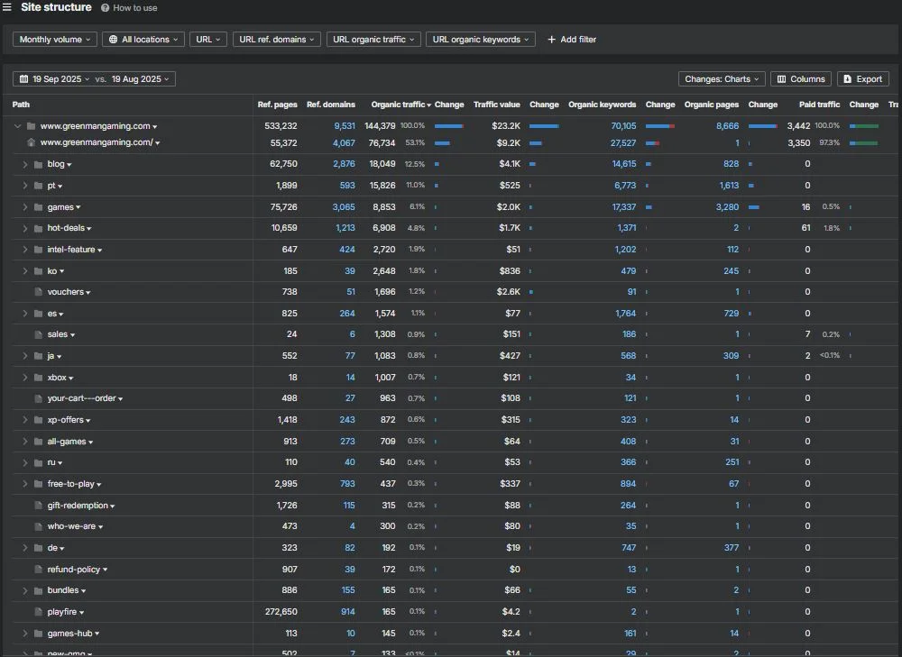Open the URL ref. domains filter
This screenshot has width=902, height=657.
click(x=277, y=39)
